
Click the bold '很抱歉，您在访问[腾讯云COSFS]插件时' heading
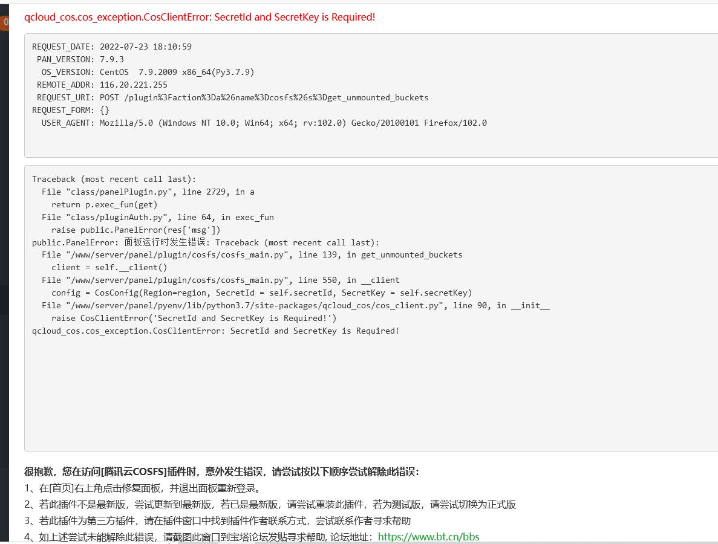coord(221,471)
